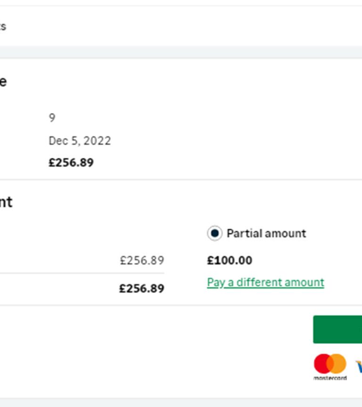Click the partially visible Visa logo

point(359,366)
